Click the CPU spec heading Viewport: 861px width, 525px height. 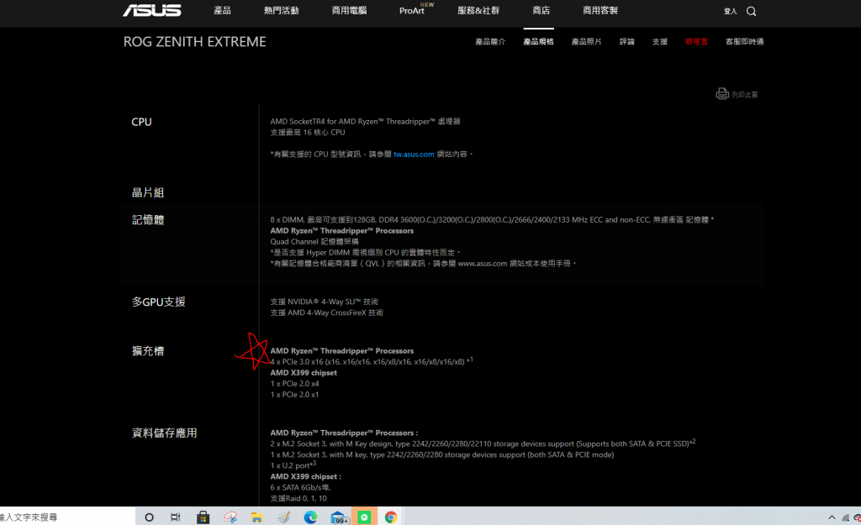point(141,122)
